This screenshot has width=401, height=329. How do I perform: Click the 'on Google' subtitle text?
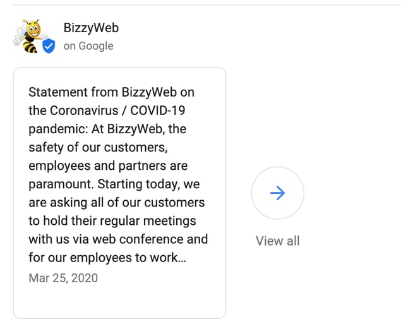point(88,46)
